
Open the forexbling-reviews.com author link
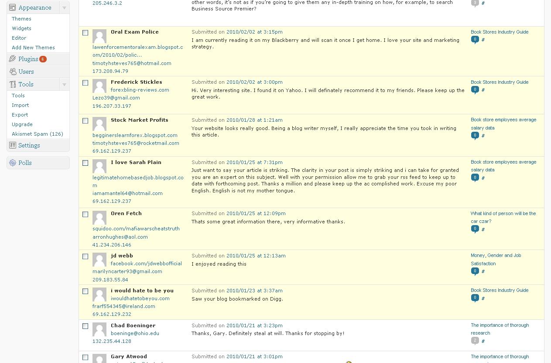tap(140, 90)
